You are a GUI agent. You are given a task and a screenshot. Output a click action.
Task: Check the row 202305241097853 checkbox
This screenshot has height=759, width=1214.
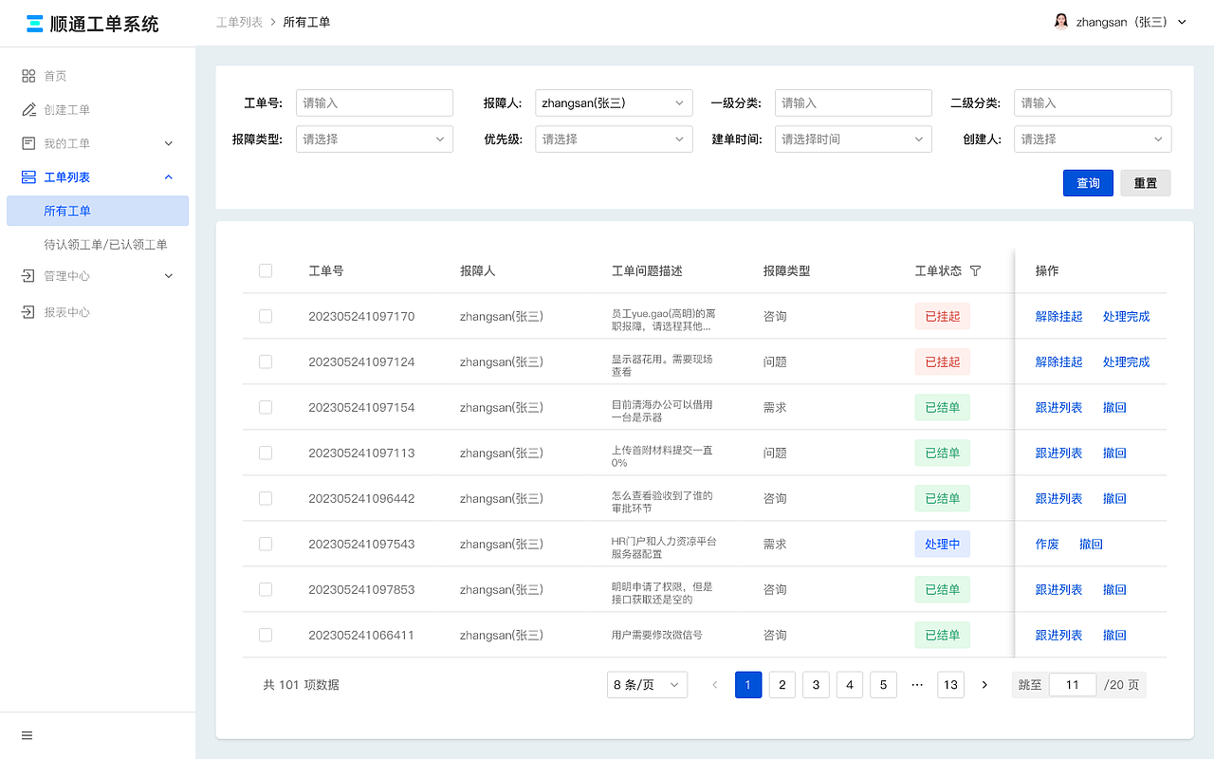pos(266,590)
